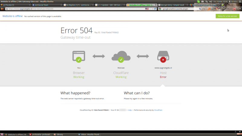Click the RSS feed toolbar icon
The width and height of the screenshot is (242, 136).
[209, 9]
